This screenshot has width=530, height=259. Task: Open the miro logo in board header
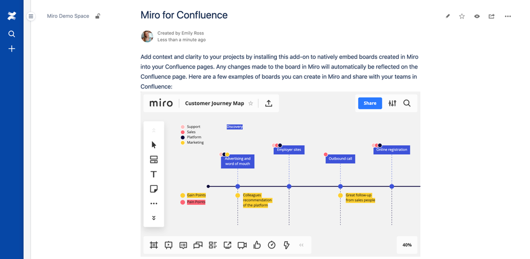click(161, 103)
